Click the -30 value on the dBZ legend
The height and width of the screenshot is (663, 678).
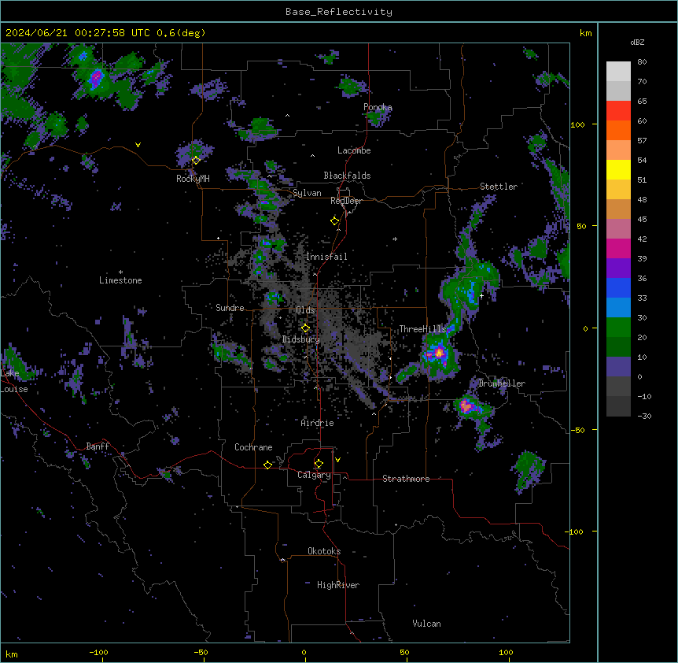point(644,417)
